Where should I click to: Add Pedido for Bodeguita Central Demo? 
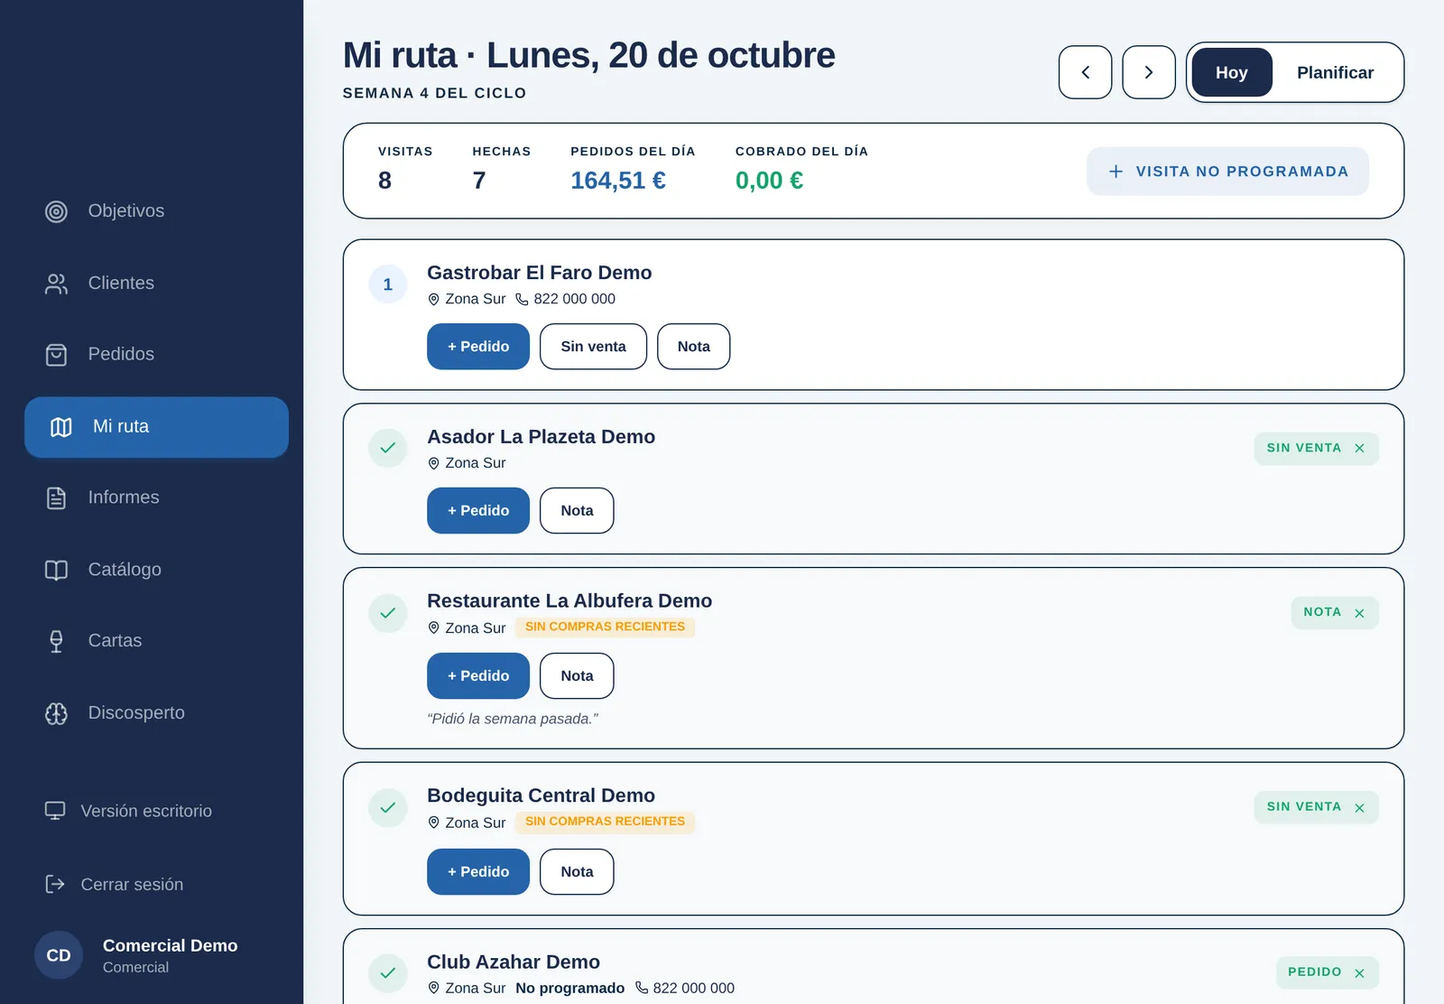[x=478, y=872]
